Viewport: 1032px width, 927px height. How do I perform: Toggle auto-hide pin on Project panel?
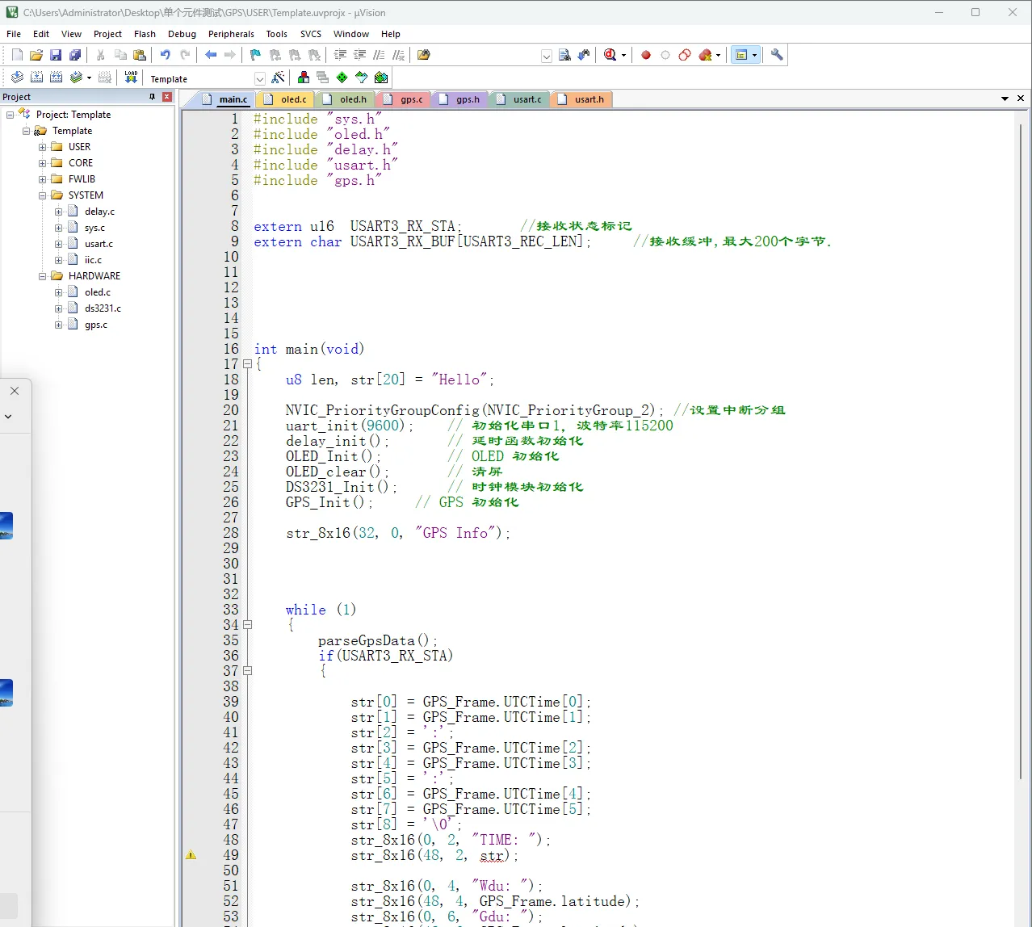point(152,97)
